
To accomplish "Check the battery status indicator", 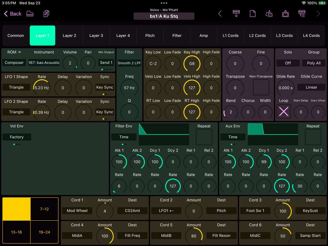I will [322, 3].
